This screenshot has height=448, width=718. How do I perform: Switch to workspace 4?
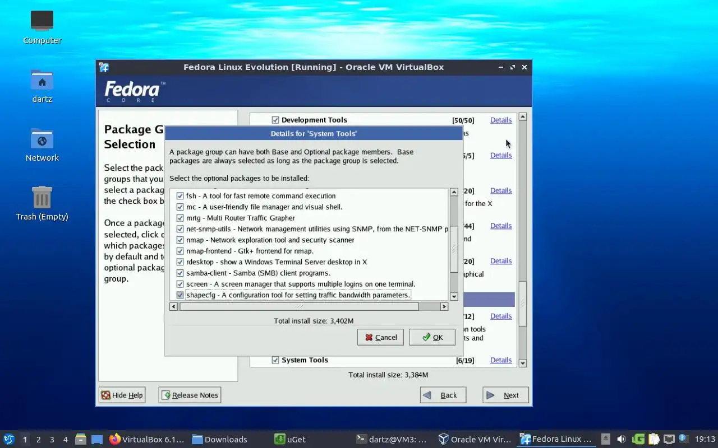(x=65, y=440)
